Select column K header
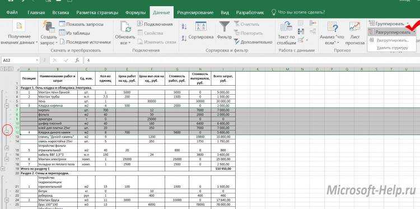420x209 pixels. click(258, 69)
